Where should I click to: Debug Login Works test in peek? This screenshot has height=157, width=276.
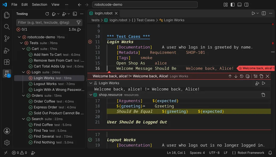(x=257, y=83)
